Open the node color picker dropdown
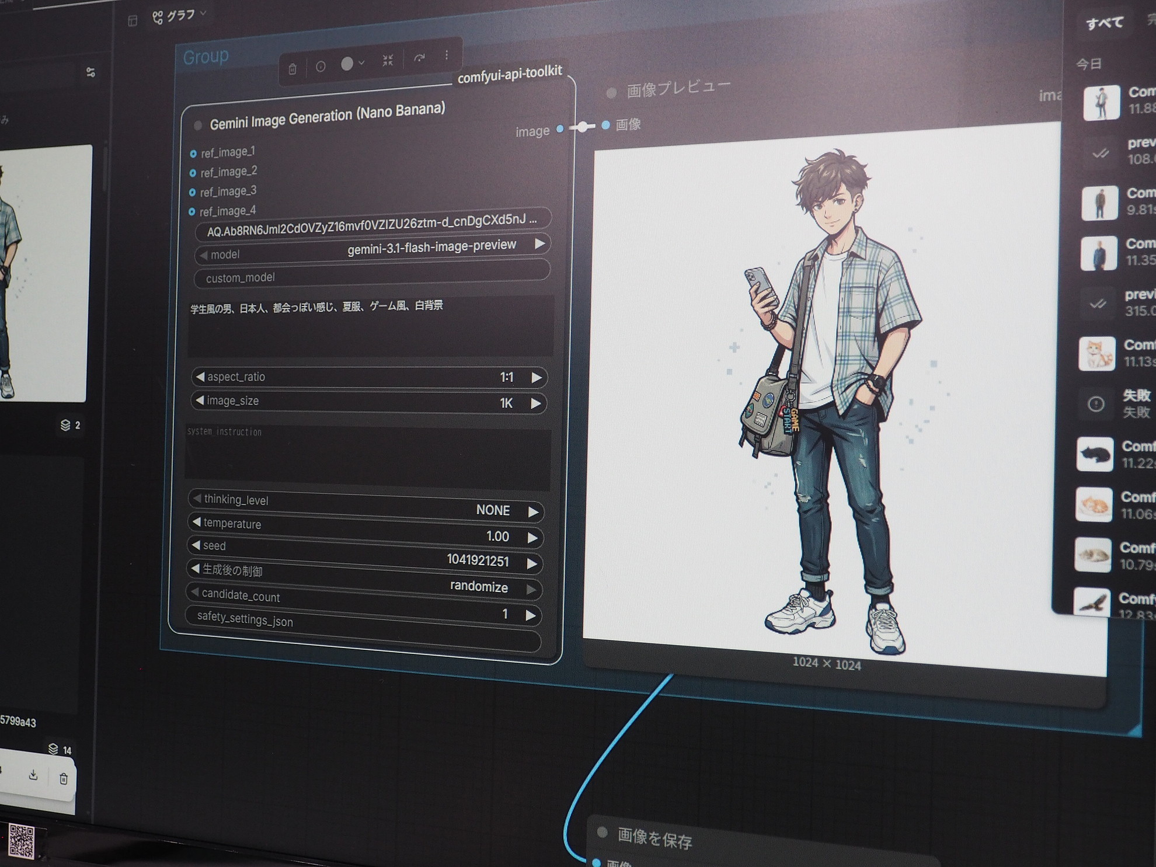The image size is (1156, 867). 353,63
